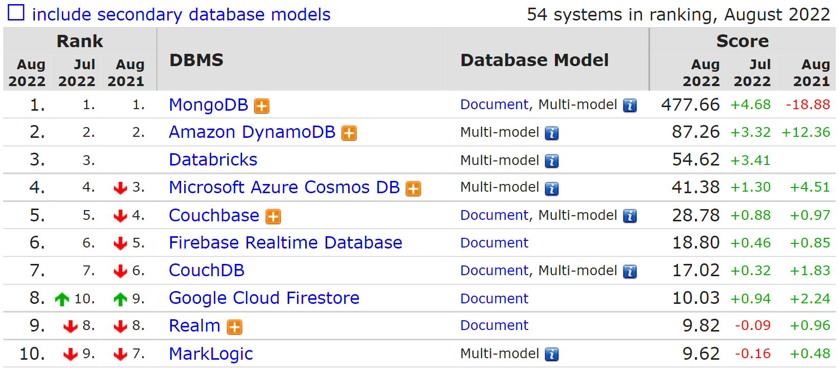Click the plus icon beside Microsoft Azure Cosmos DB
The image size is (839, 371).
413,189
